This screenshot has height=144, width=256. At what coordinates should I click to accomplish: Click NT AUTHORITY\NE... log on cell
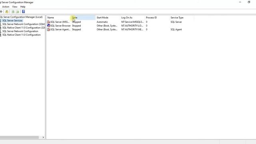(132, 30)
